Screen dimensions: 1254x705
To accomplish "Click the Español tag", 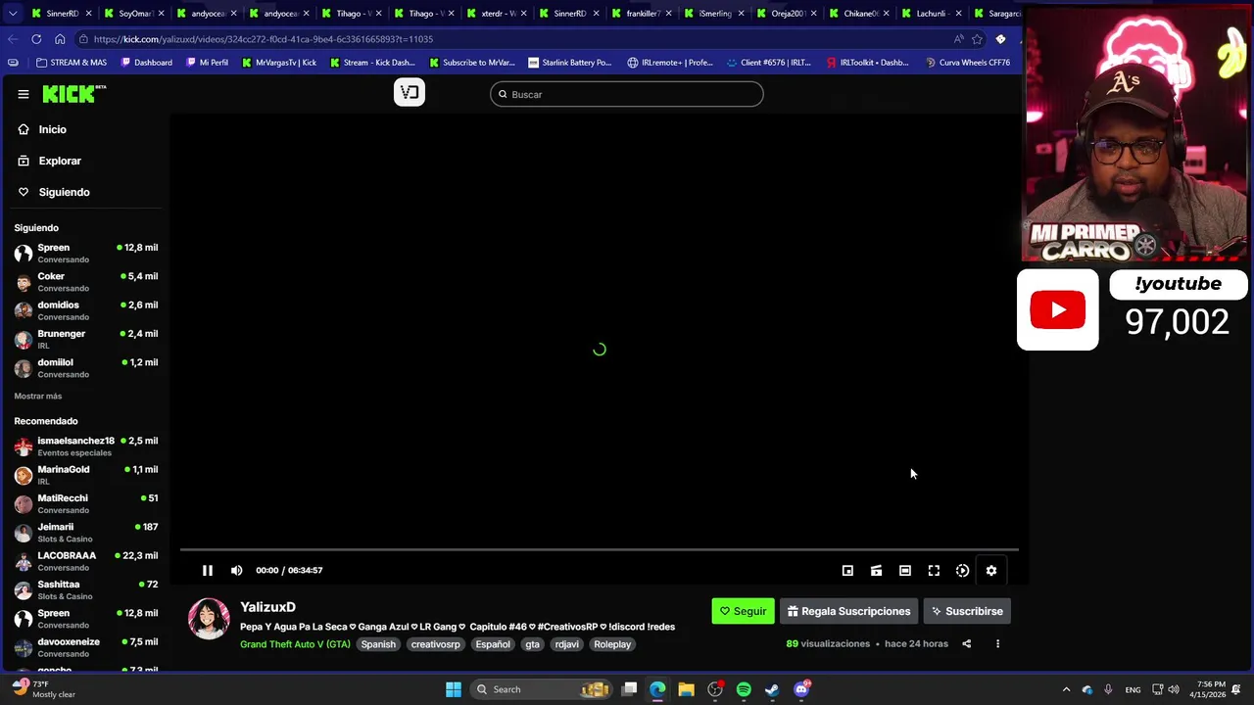I will pos(493,644).
